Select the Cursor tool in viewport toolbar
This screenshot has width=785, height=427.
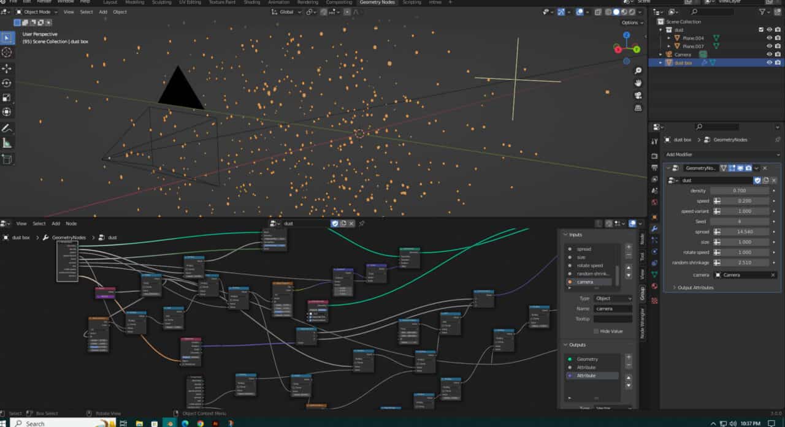pyautogui.click(x=7, y=53)
